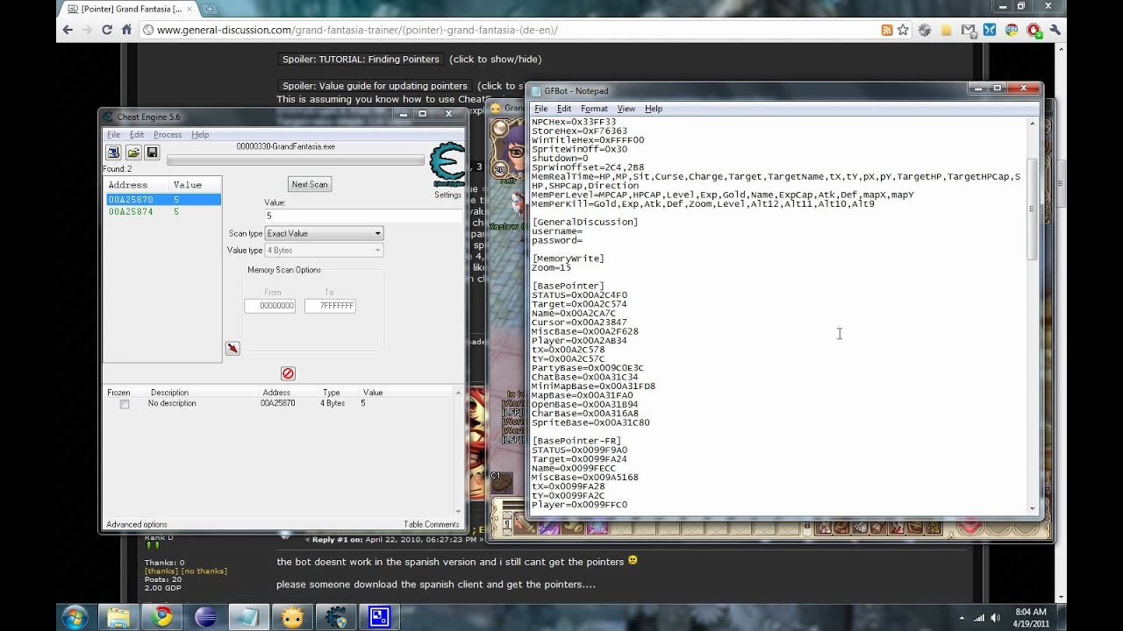Image resolution: width=1123 pixels, height=631 pixels.
Task: Click the open-folder load table icon in Cheat Engine
Action: click(x=133, y=152)
